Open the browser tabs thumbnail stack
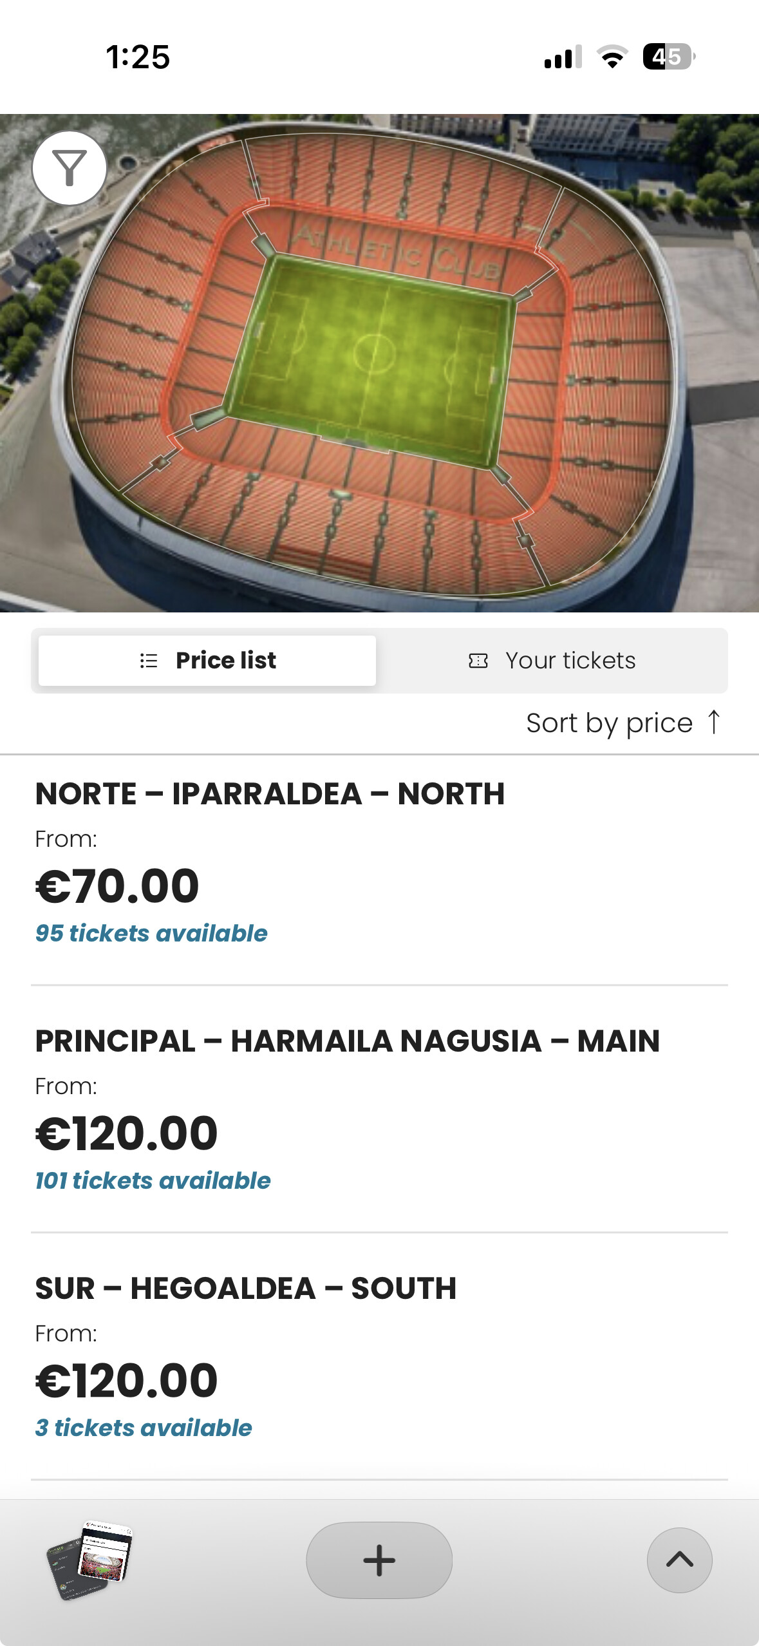Viewport: 759px width, 1646px height. coord(90,1560)
